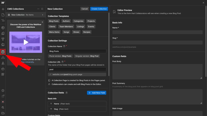Screen dimensions: 207x116
Task: Open CMS Collections more options menu
Action: pos(38,9)
